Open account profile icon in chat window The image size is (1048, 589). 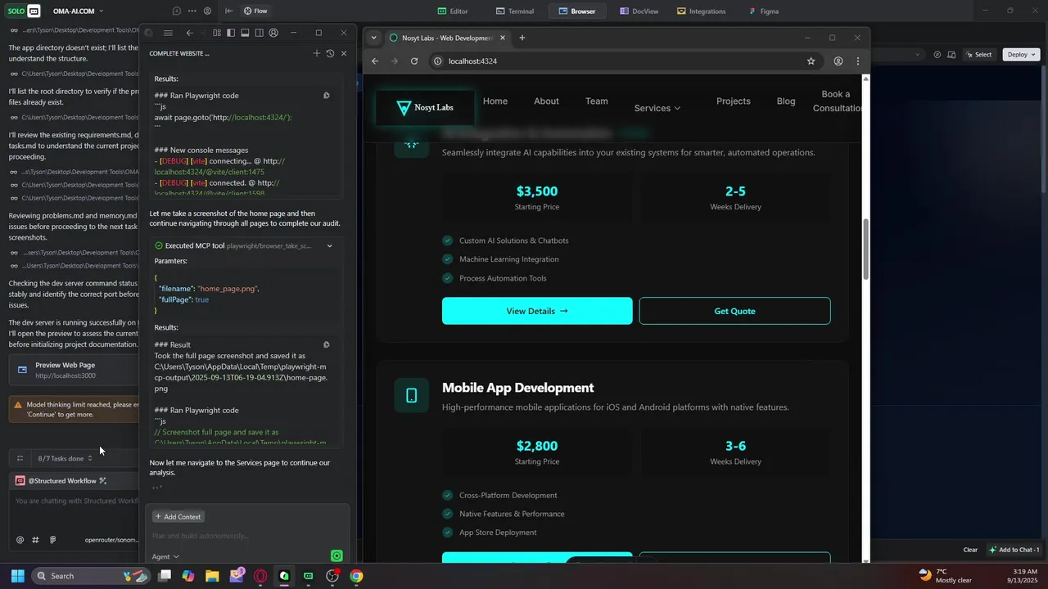(x=273, y=33)
